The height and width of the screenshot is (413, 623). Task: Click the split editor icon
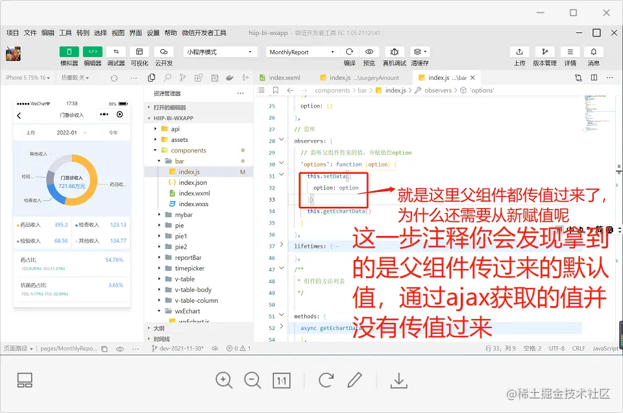coord(594,78)
